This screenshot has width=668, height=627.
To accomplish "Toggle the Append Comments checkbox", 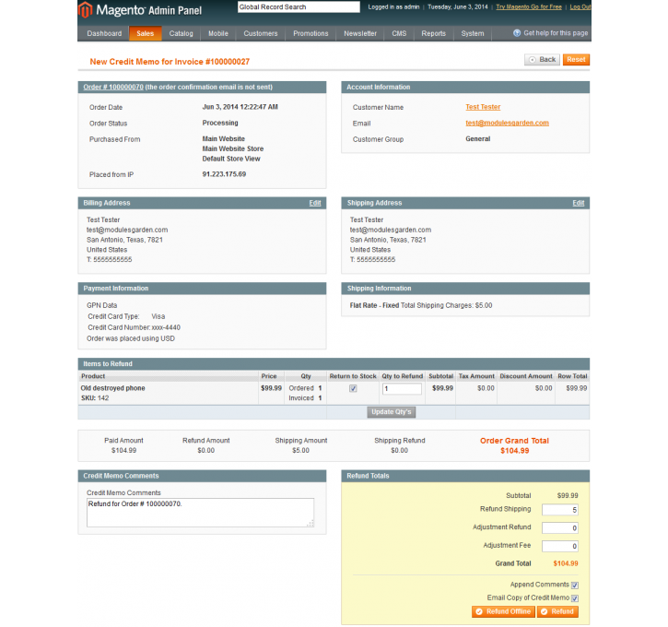I will [x=575, y=586].
